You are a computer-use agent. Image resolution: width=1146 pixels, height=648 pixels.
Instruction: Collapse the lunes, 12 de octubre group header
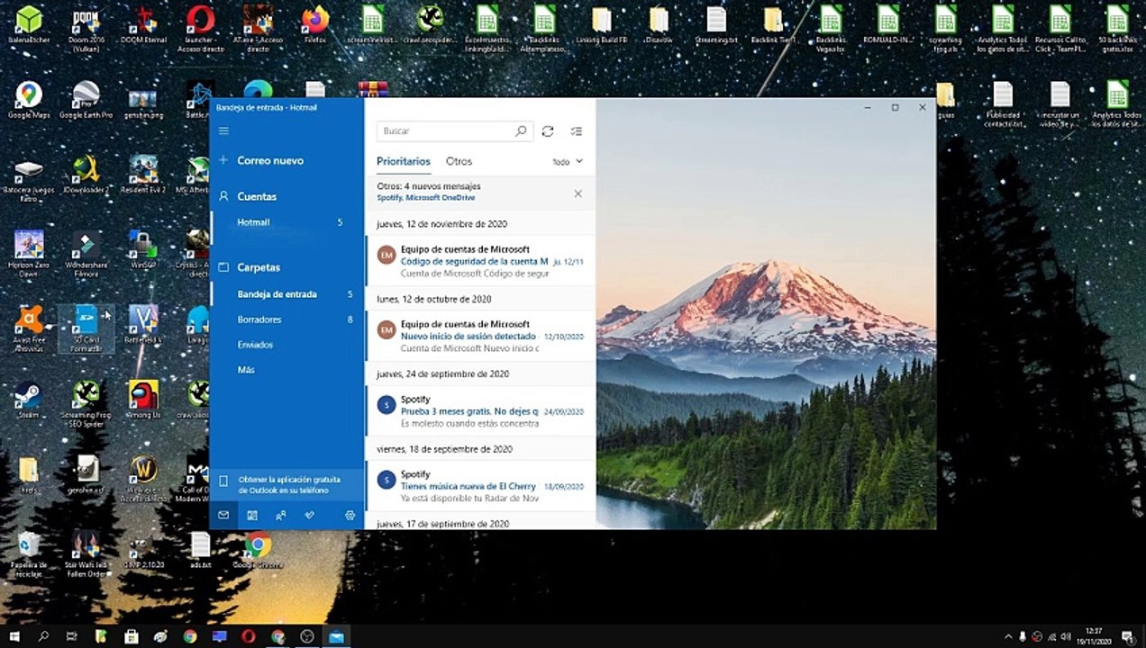pos(481,299)
